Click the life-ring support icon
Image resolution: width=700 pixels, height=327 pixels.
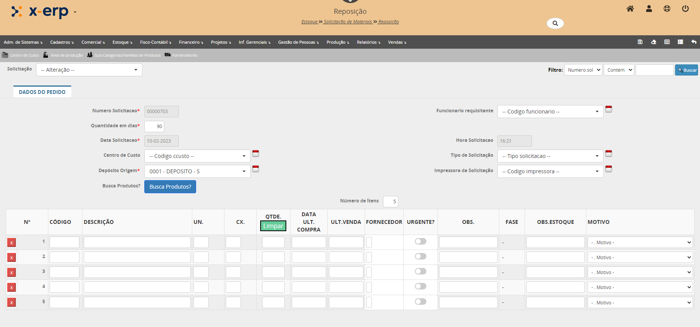tap(667, 9)
